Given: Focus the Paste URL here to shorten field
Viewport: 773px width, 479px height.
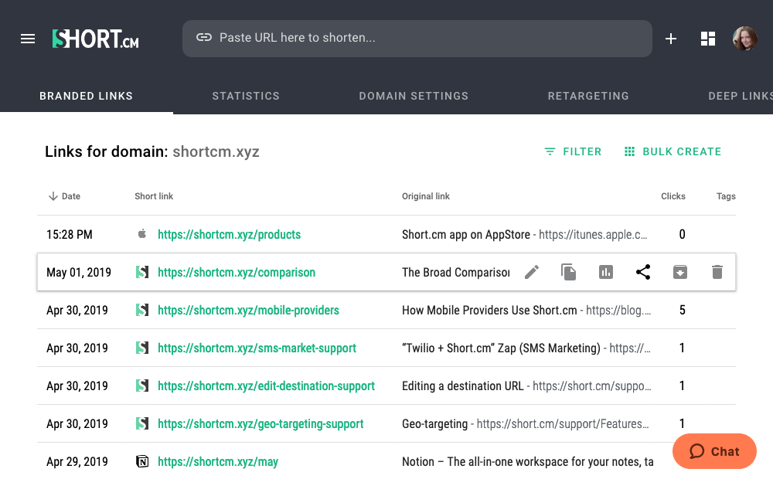Looking at the screenshot, I should 417,38.
